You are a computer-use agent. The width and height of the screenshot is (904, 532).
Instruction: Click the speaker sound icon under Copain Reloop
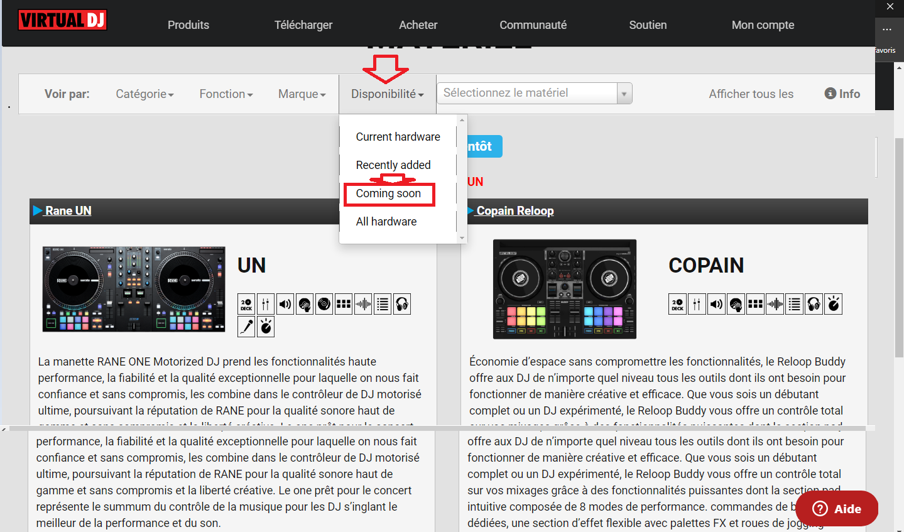pyautogui.click(x=716, y=305)
